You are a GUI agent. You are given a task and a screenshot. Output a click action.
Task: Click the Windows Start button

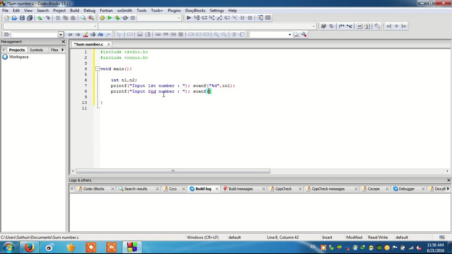click(9, 247)
